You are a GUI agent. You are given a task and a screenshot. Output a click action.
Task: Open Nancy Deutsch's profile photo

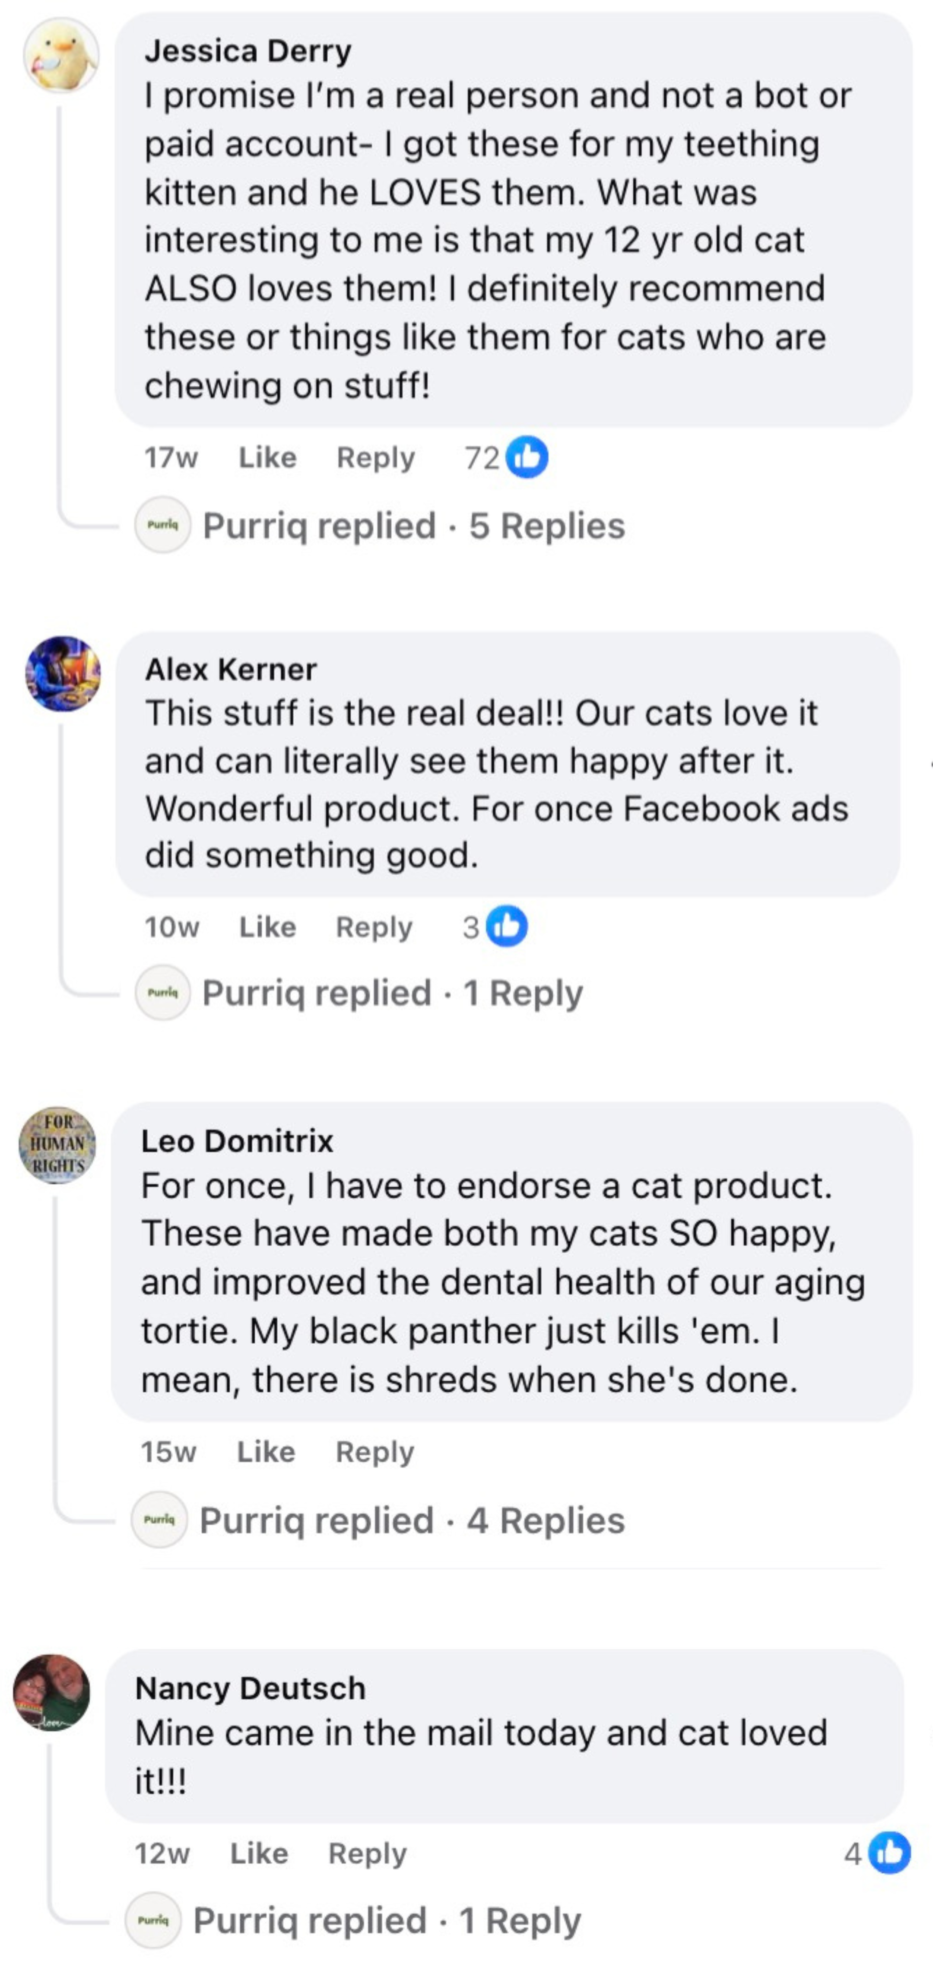coord(52,1692)
